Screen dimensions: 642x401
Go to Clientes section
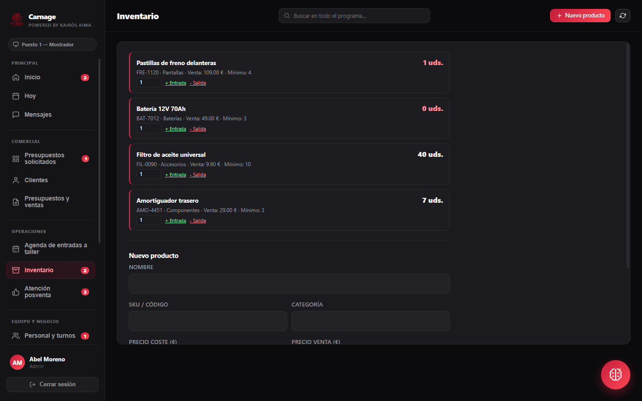(x=50, y=180)
